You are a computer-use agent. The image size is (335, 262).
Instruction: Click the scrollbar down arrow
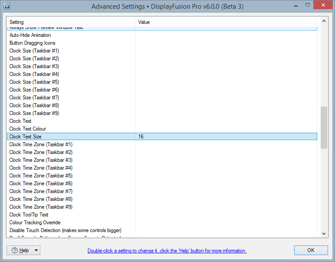point(324,233)
